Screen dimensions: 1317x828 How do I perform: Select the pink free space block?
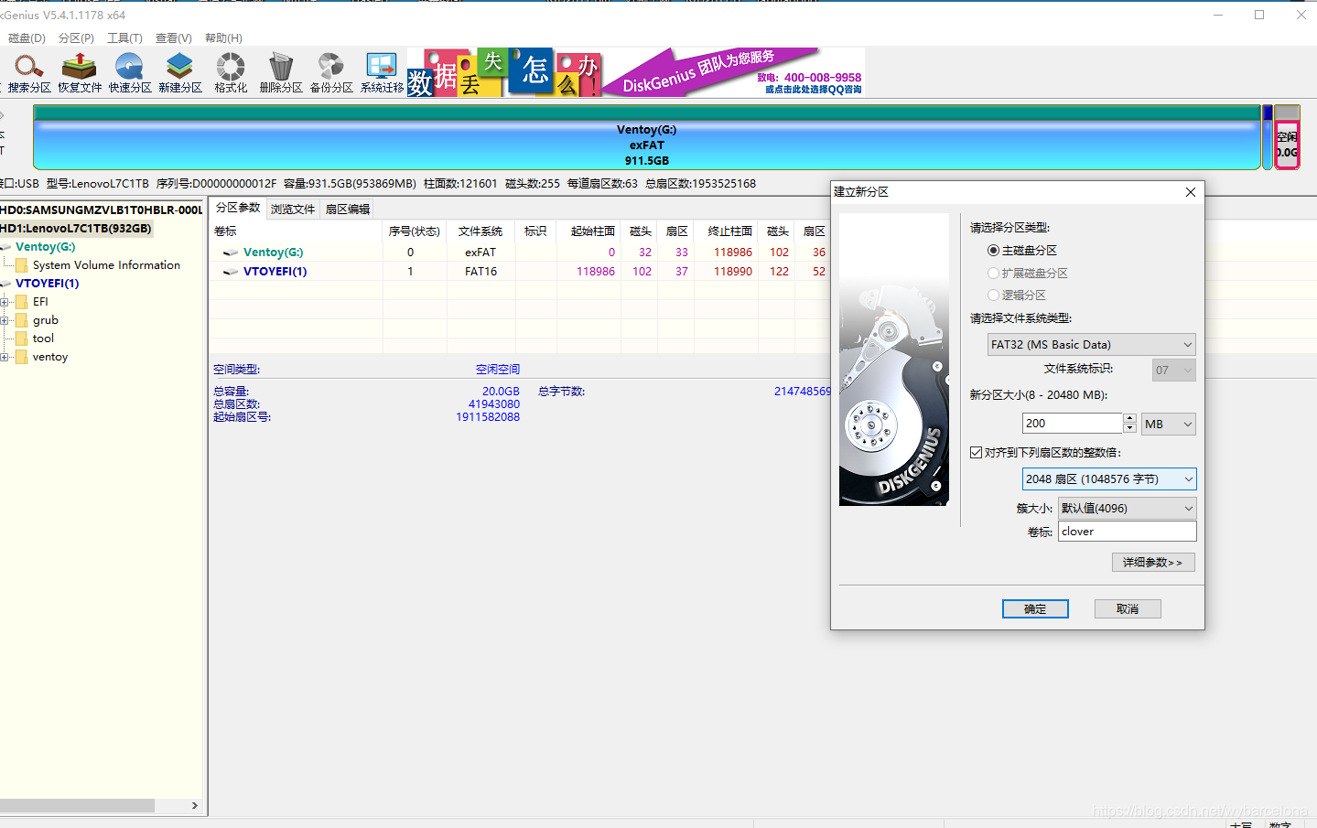click(1288, 145)
